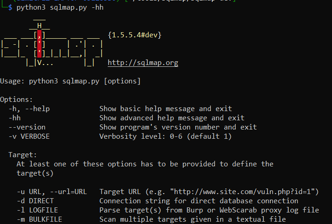Click 'Verbosity level: 0-6 (default 1)'
332x224 pixels.
coord(166,136)
